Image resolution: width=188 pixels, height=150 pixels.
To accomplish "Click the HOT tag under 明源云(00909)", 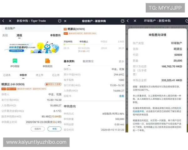I will pos(66,33).
